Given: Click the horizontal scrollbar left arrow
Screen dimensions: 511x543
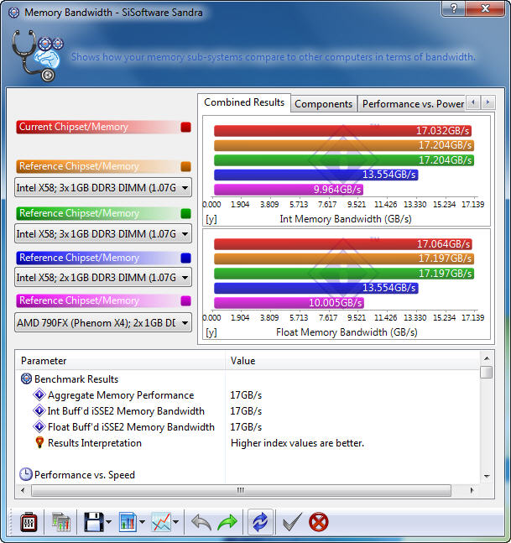Looking at the screenshot, I should click(x=23, y=490).
